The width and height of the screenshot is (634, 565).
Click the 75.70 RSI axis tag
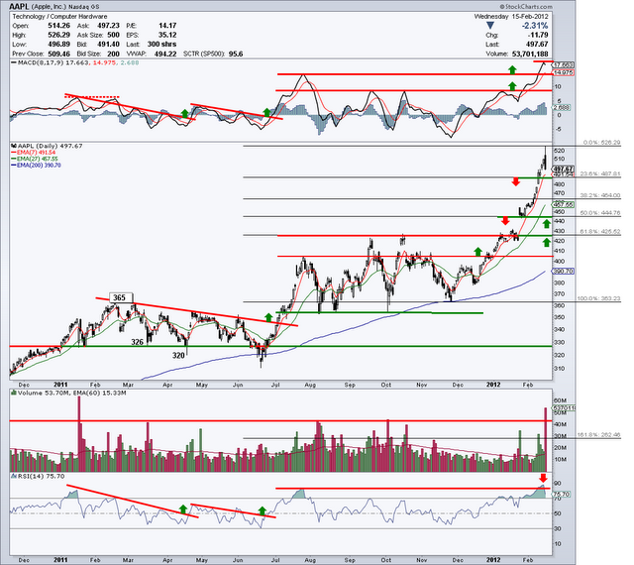(561, 495)
